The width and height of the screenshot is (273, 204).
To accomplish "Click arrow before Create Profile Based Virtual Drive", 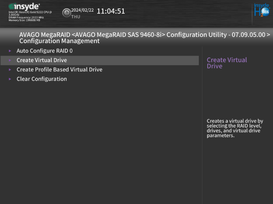I will pyautogui.click(x=10, y=70).
